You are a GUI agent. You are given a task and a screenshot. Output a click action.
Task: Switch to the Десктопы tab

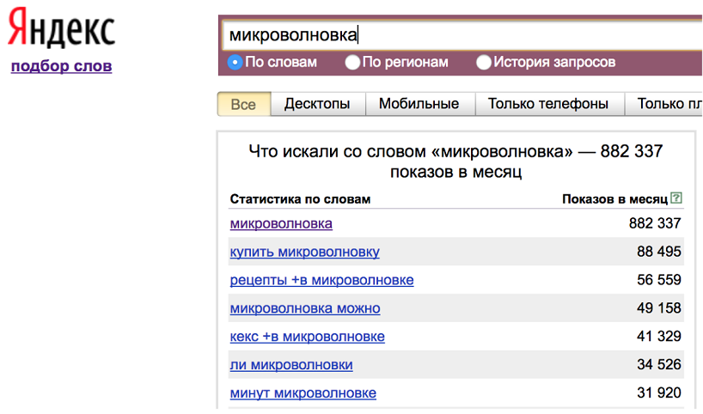[x=317, y=104]
